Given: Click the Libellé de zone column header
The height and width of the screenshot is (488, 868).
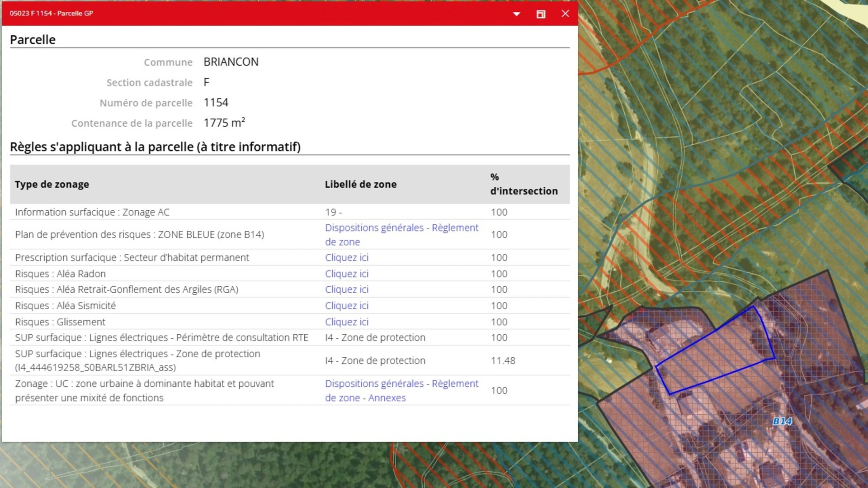Looking at the screenshot, I should [x=361, y=184].
